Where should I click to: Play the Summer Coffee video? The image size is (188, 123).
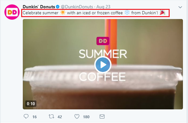pyautogui.click(x=103, y=65)
